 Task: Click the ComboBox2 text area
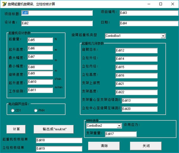point(102,126)
